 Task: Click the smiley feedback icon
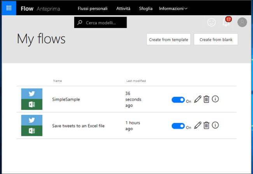point(211,23)
